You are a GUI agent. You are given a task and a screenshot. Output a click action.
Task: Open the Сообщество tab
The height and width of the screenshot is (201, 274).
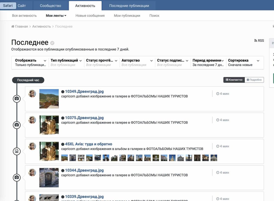(50, 5)
